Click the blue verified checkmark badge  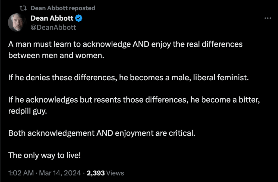79,18
